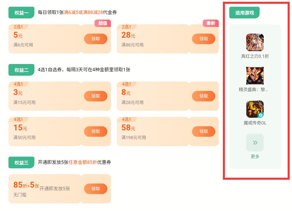The width and height of the screenshot is (292, 211).
Task: Claim the 5元 coupon (满6元可用)
Action: [95, 39]
